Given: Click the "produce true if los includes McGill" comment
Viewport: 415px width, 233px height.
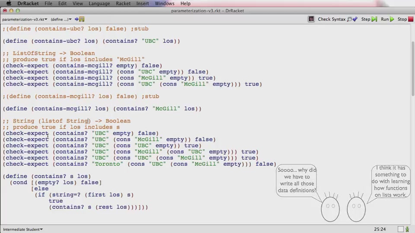Looking at the screenshot, I should tap(73, 60).
